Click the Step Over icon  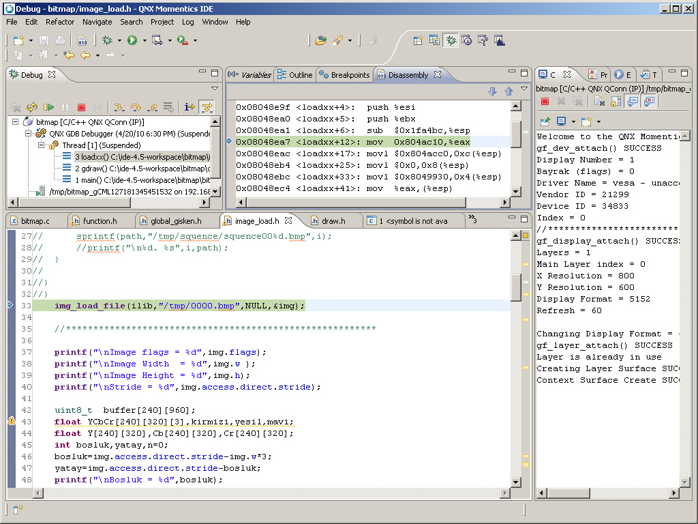[x=136, y=107]
